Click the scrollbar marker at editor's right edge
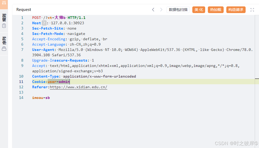Screen dimensions: 259x148 (257, 79)
